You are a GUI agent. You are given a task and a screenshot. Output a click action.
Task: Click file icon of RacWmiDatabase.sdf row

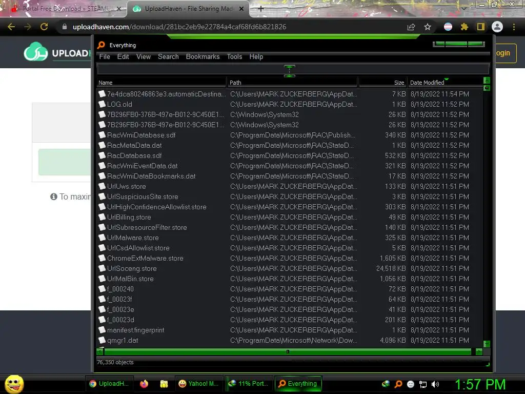pos(102,135)
